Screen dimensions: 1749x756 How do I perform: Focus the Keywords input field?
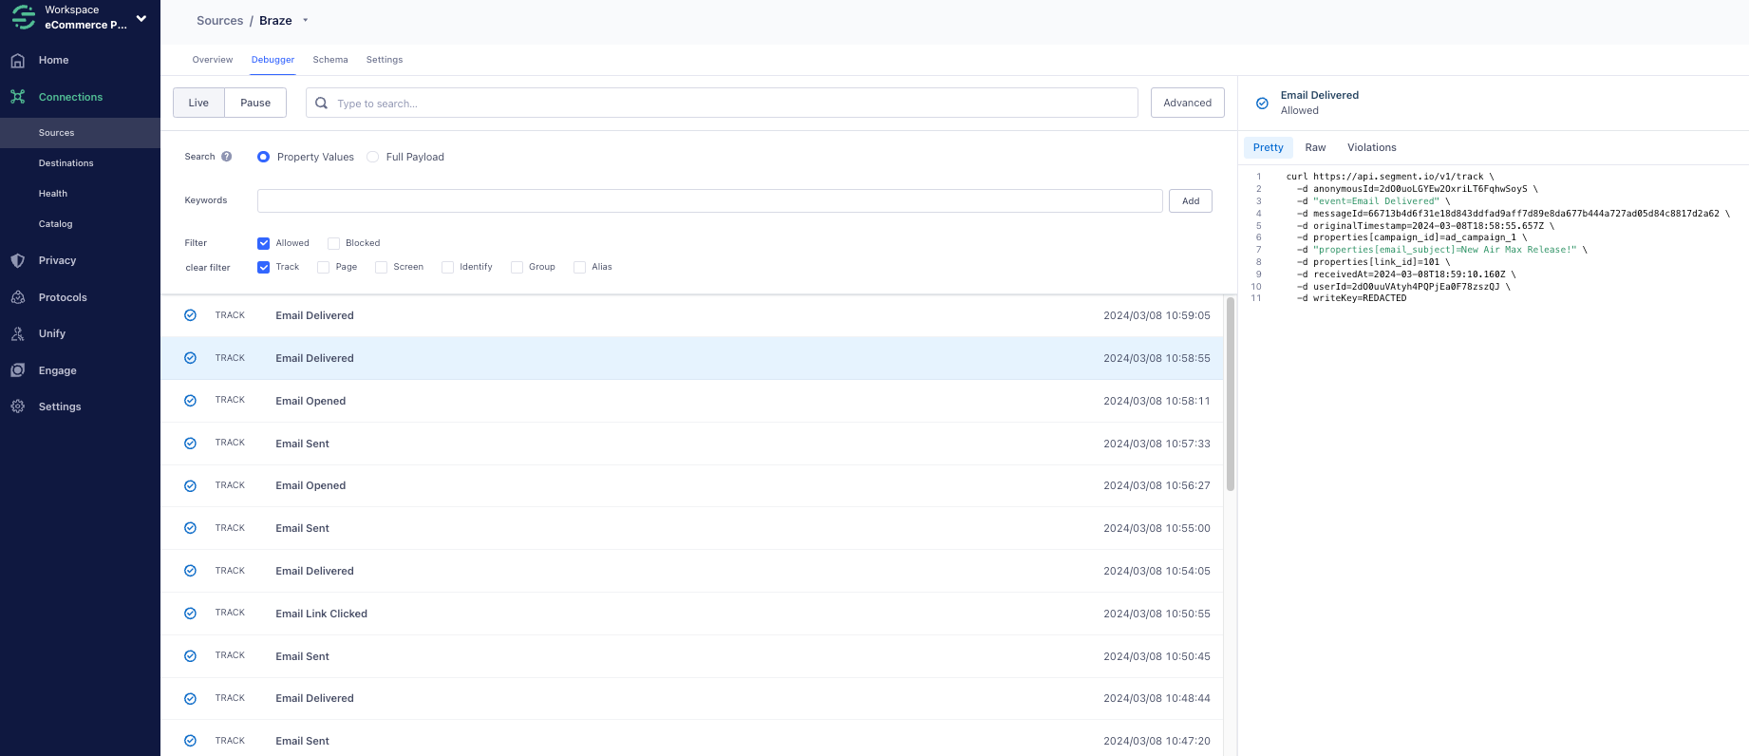pyautogui.click(x=709, y=200)
